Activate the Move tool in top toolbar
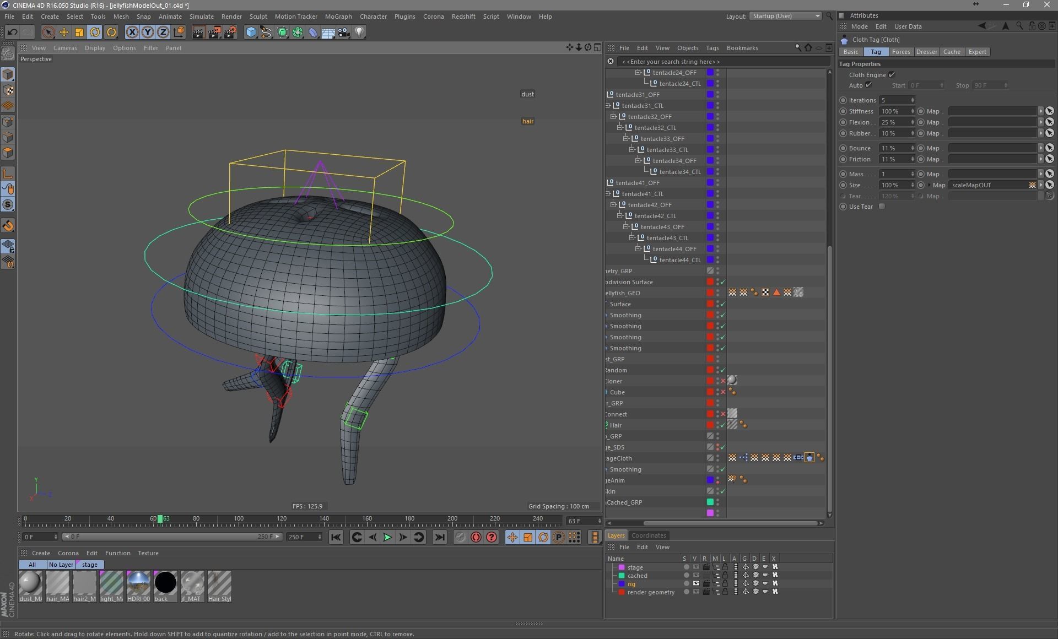The width and height of the screenshot is (1058, 639). [x=64, y=32]
